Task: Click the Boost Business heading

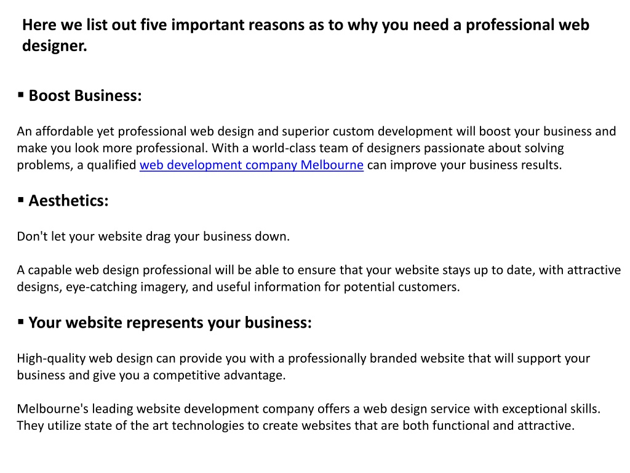Action: (x=85, y=95)
